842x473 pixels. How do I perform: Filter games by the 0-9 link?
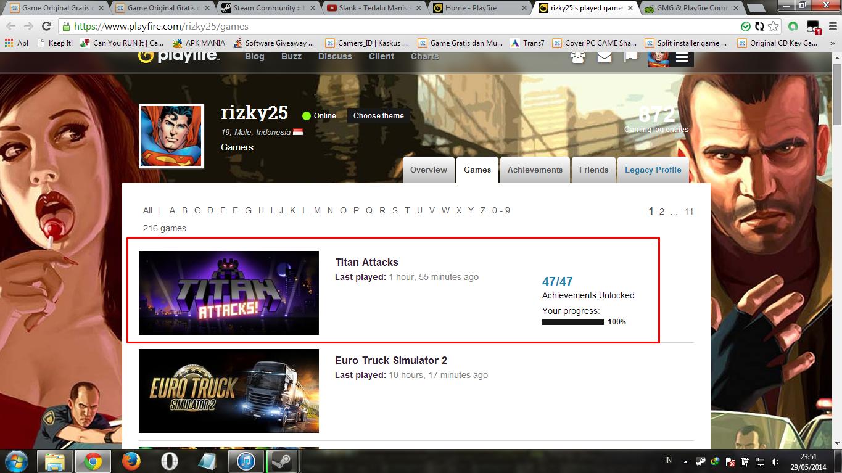click(x=501, y=210)
